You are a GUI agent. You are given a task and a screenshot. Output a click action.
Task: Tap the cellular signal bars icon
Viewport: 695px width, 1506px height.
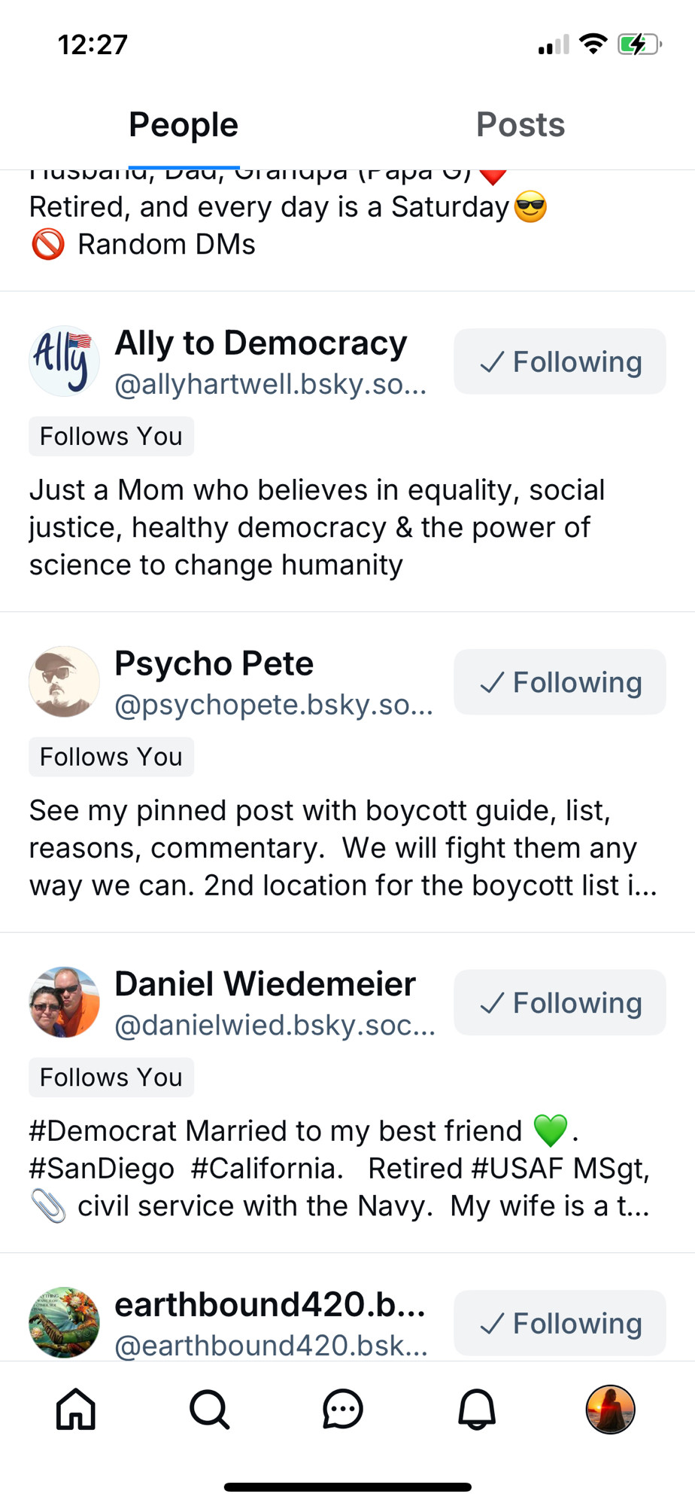point(554,45)
